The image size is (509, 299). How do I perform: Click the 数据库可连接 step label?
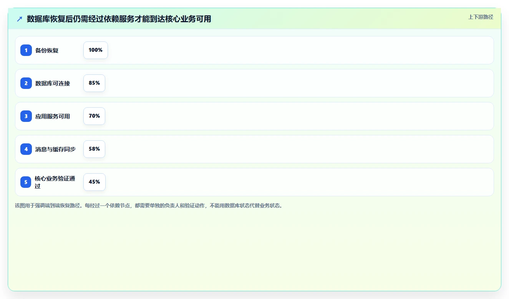pyautogui.click(x=53, y=83)
